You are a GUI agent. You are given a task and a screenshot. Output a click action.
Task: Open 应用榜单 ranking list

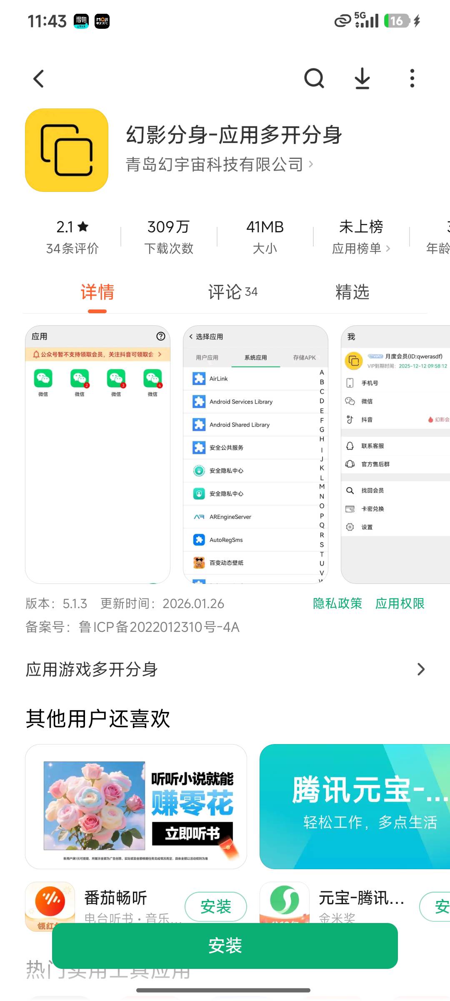[x=361, y=249]
